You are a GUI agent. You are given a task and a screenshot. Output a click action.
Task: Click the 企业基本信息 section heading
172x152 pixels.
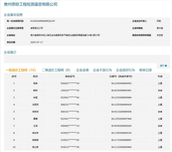13,15
